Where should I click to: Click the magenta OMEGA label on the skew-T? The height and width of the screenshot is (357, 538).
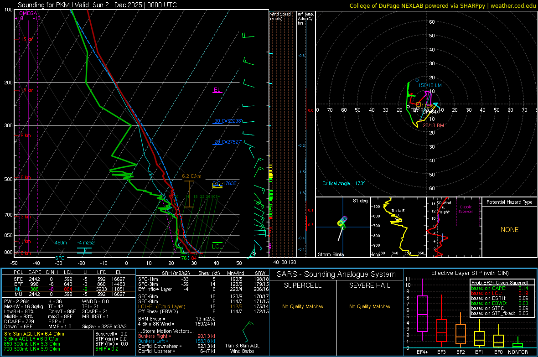(28, 13)
